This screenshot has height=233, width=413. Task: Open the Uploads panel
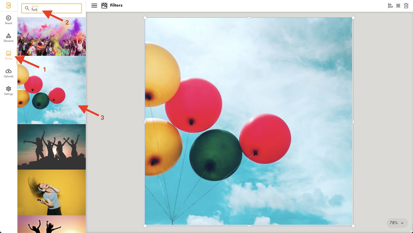click(9, 73)
